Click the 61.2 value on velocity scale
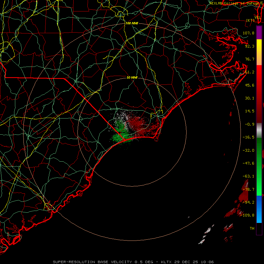 [x=250, y=72]
